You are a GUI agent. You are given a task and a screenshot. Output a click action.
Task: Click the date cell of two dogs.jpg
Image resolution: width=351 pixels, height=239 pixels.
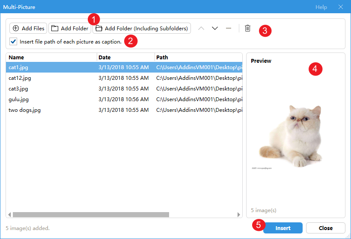[124, 110]
